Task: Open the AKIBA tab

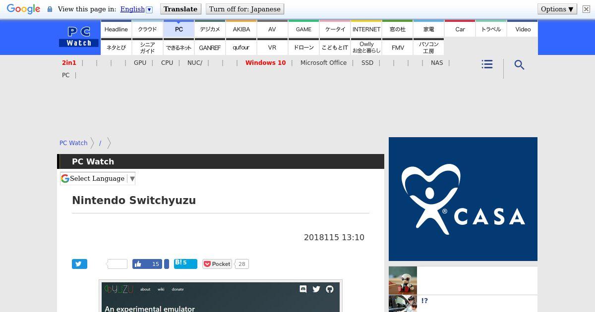Action: click(x=241, y=29)
